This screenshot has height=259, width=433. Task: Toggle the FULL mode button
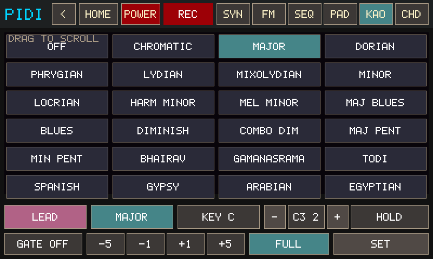(x=289, y=244)
